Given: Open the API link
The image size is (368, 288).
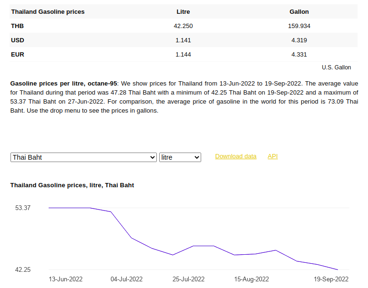Looking at the screenshot, I should click(x=273, y=156).
